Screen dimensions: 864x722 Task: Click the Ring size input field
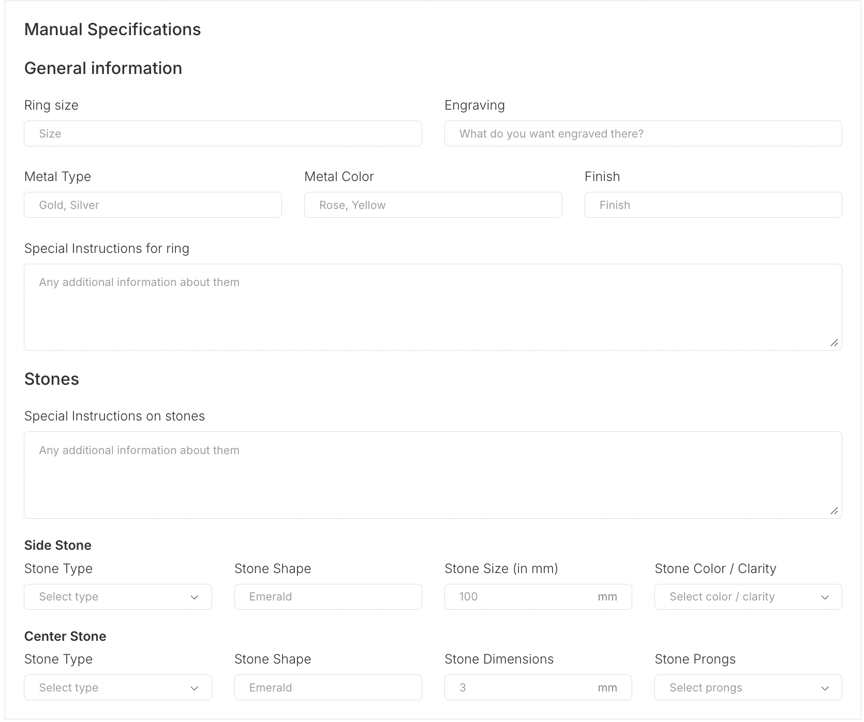(x=222, y=134)
